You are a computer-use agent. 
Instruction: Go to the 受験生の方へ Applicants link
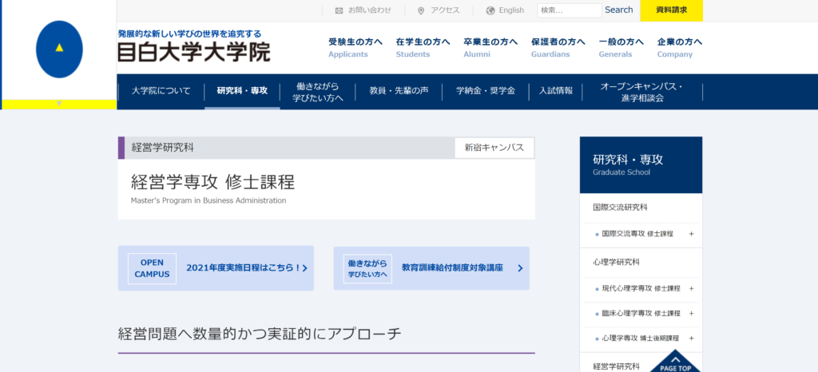355,48
